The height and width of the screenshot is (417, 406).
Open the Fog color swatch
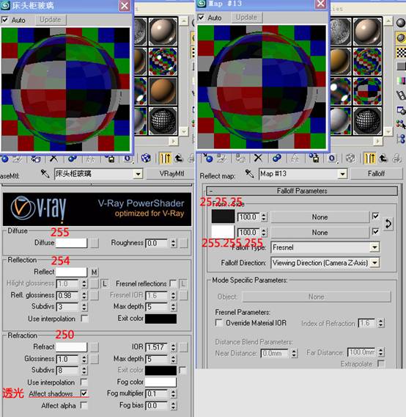point(160,382)
